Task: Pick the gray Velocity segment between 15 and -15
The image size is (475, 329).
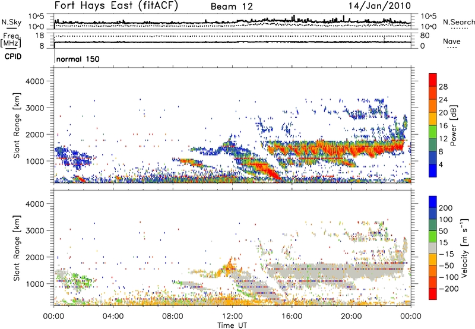Action: [433, 248]
